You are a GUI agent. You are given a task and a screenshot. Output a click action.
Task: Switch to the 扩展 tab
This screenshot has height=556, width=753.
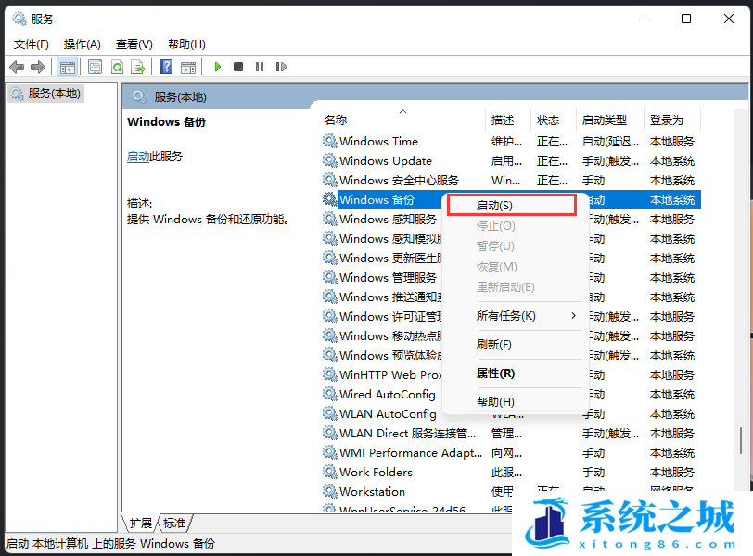click(141, 523)
